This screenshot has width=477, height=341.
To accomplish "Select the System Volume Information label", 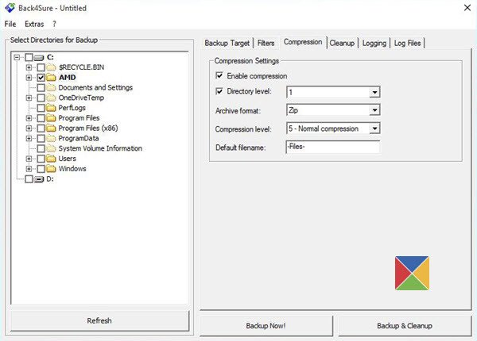I will [100, 148].
